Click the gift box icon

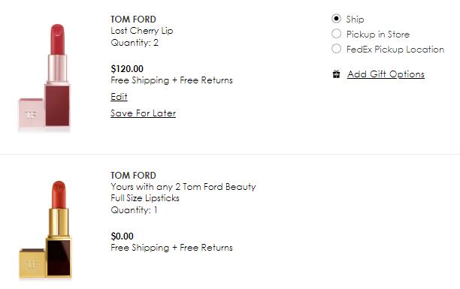click(x=336, y=74)
